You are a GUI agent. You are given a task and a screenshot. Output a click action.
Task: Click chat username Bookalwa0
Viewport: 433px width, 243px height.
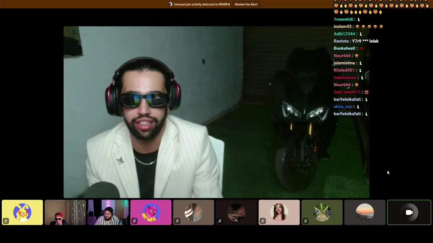coord(344,48)
